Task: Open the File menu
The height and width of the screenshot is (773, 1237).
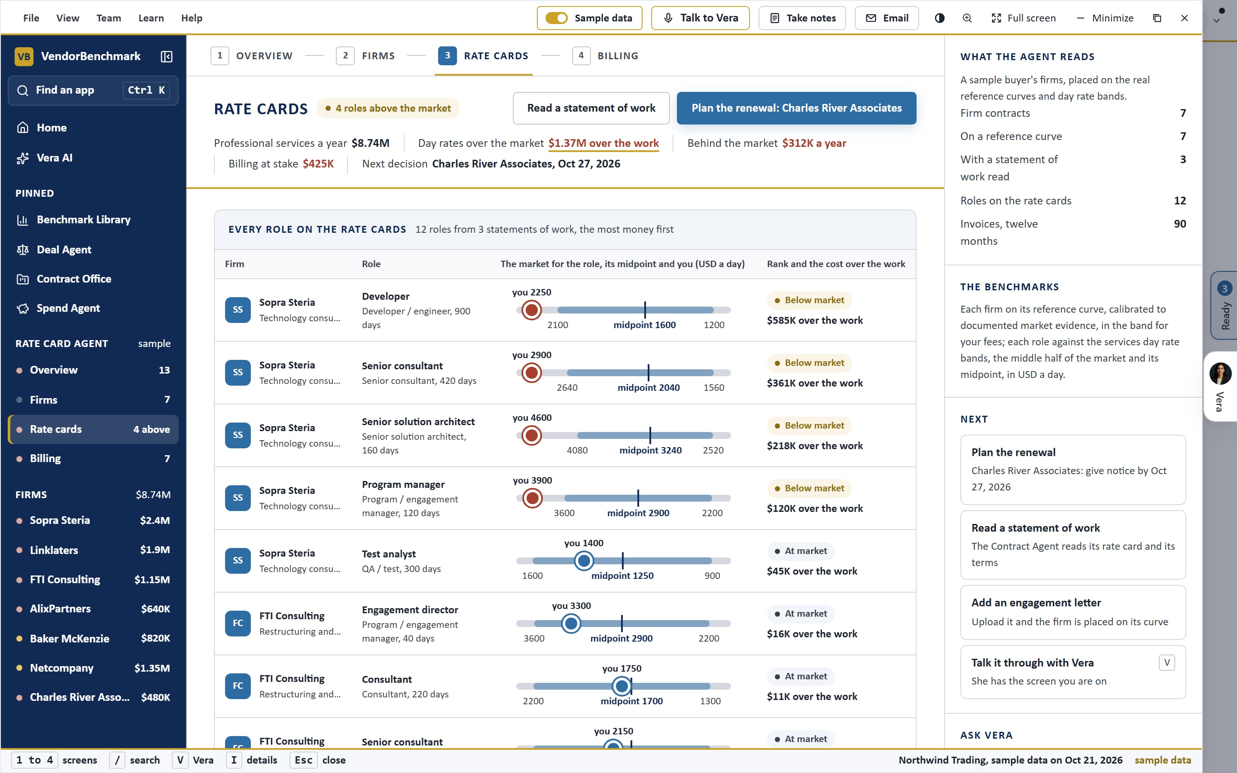Action: [x=31, y=18]
